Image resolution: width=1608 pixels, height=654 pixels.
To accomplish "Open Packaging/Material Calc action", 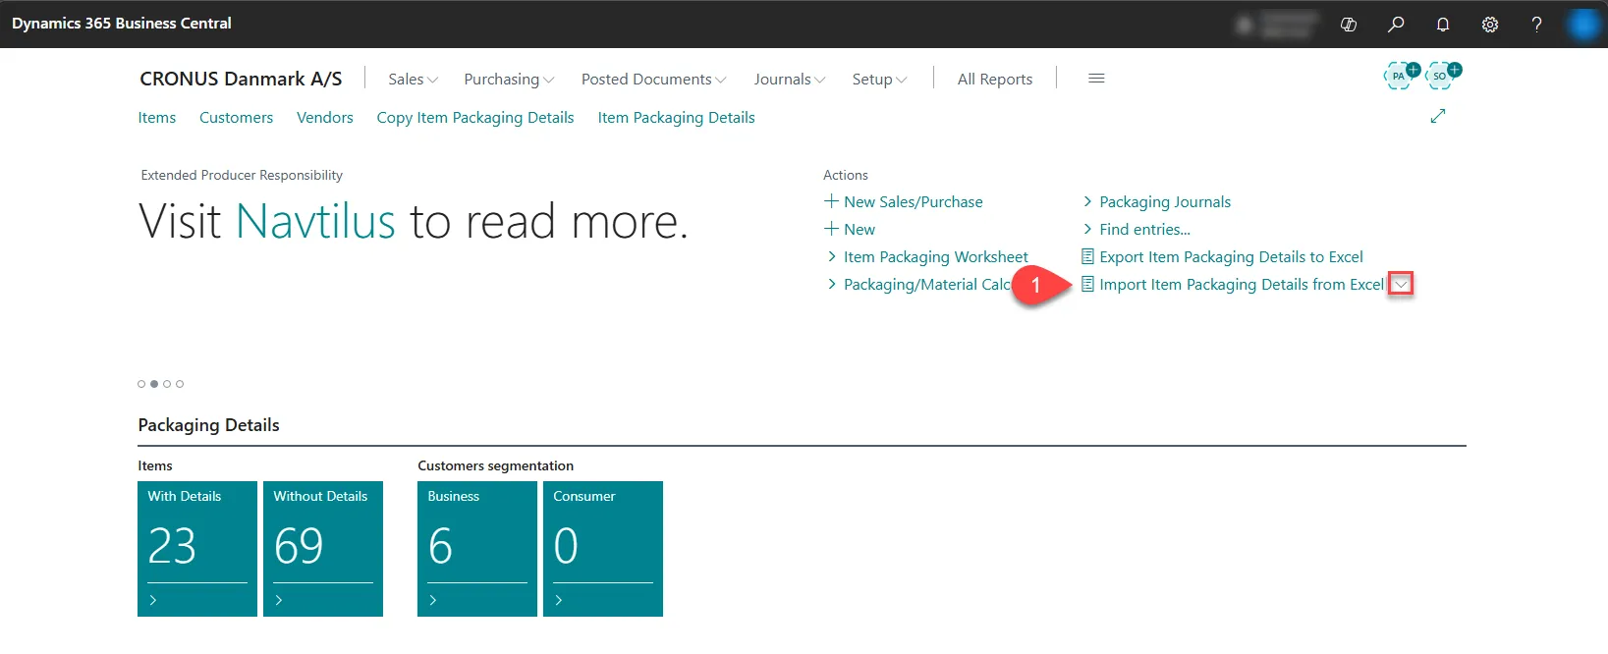I will (918, 284).
